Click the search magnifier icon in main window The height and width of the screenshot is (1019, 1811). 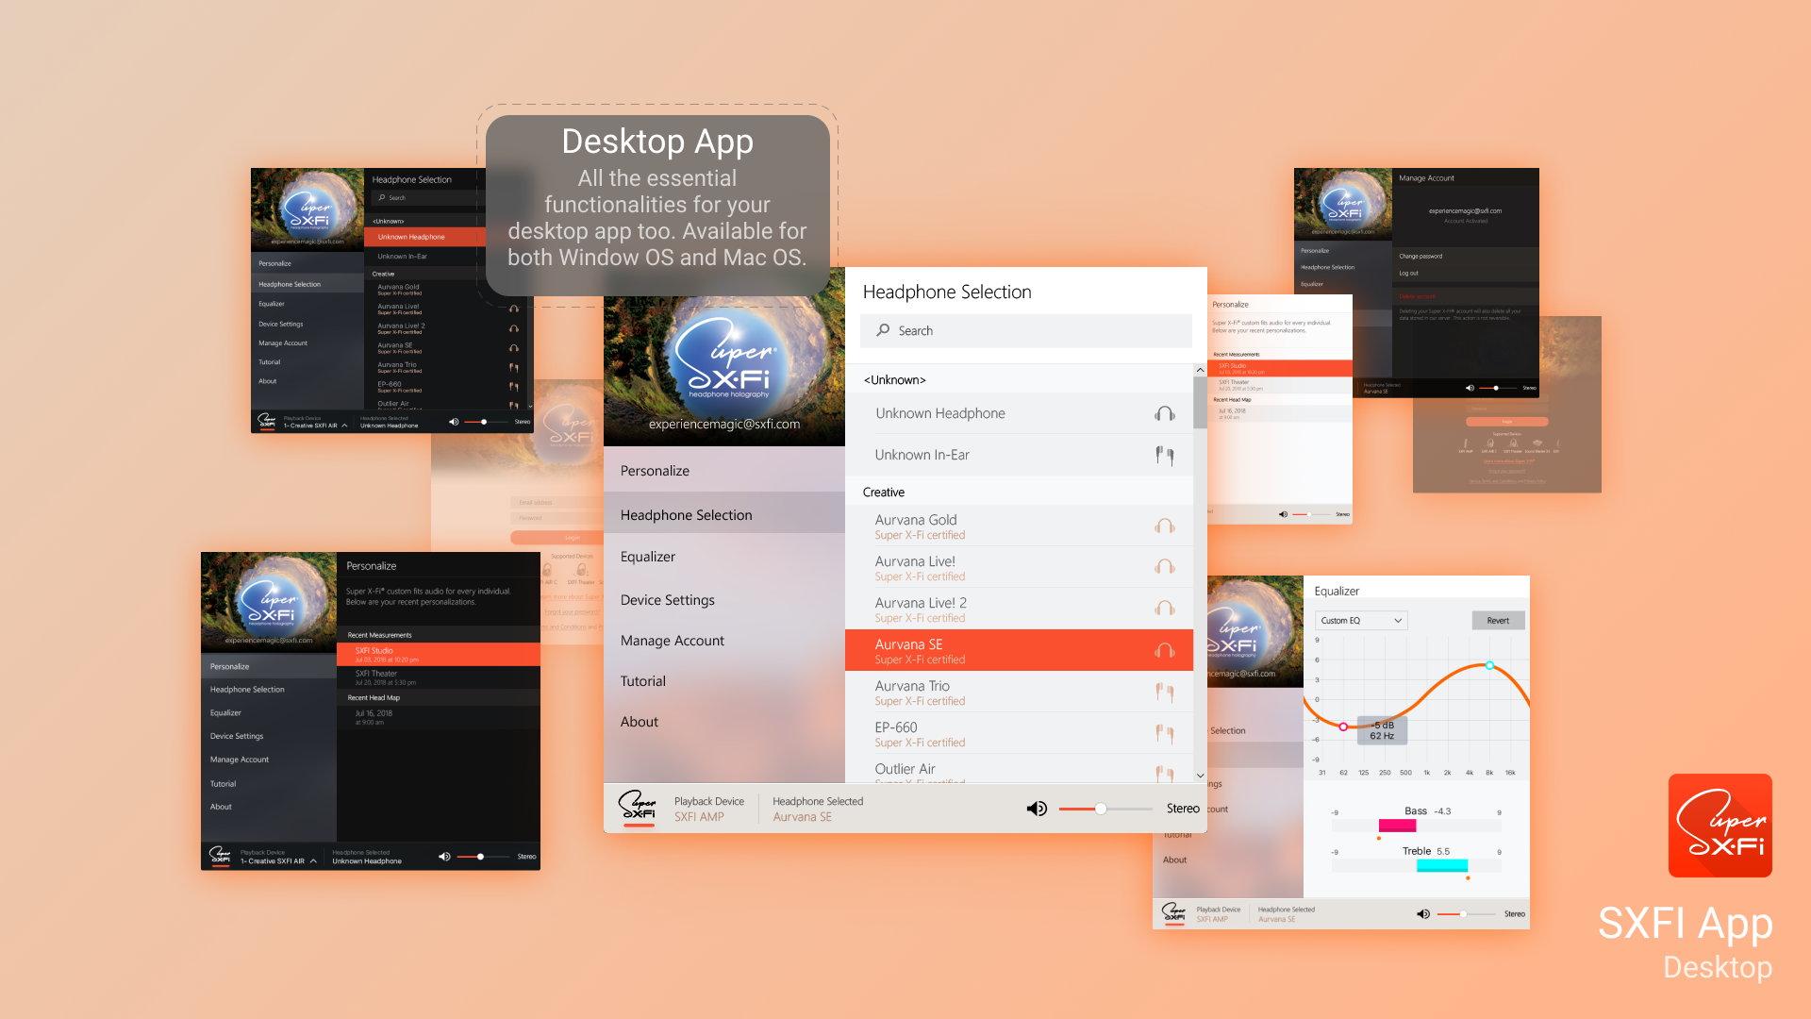pos(883,330)
